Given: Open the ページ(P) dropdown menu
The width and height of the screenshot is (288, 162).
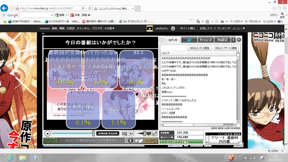Looking at the screenshot, I should tap(236, 21).
